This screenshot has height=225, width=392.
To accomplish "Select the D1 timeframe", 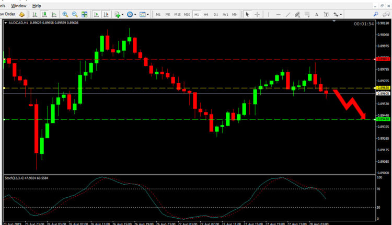I will 216,15.
